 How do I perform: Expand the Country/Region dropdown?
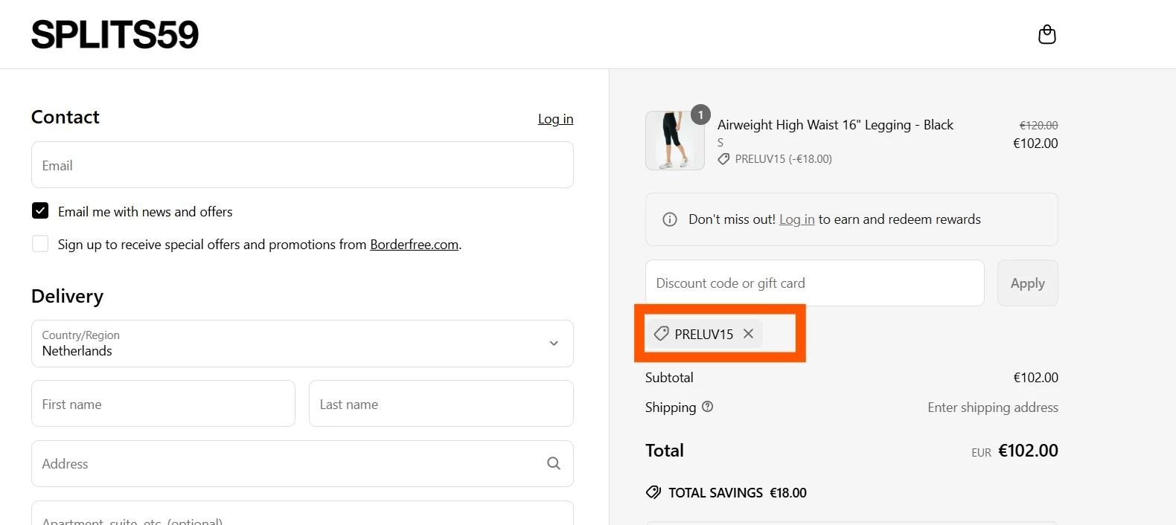302,344
